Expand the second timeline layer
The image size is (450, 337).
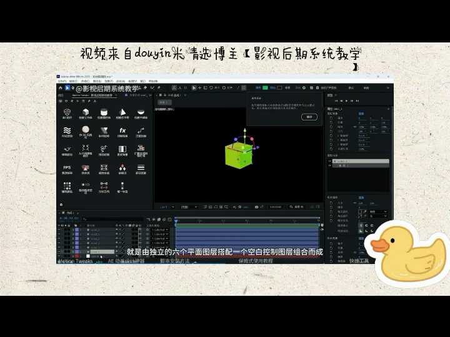(x=73, y=234)
